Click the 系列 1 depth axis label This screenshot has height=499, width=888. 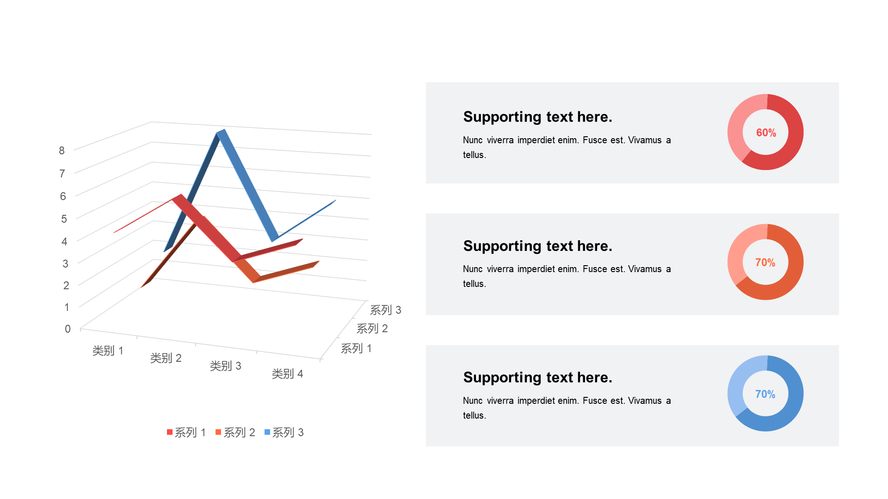(356, 348)
